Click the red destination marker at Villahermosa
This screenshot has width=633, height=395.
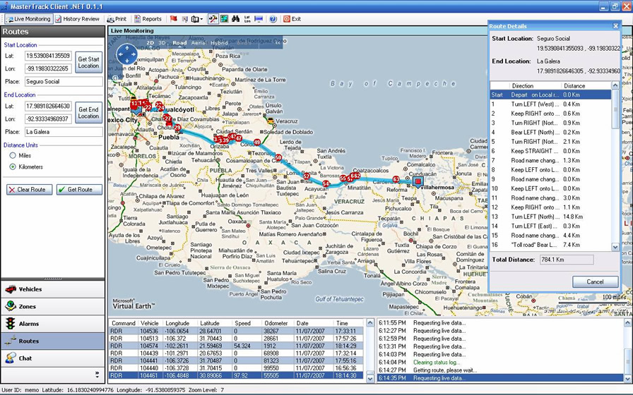[x=418, y=182]
